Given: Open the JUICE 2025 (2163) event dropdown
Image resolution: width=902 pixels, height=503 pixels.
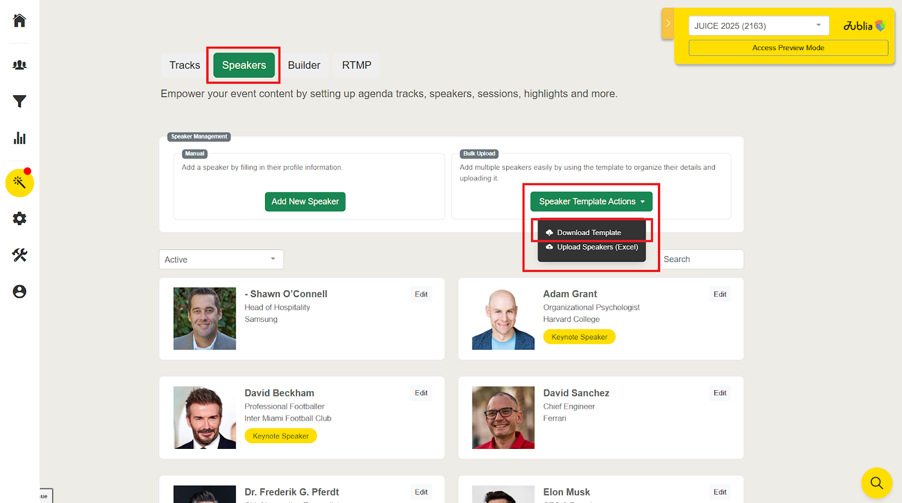Looking at the screenshot, I should 759,26.
